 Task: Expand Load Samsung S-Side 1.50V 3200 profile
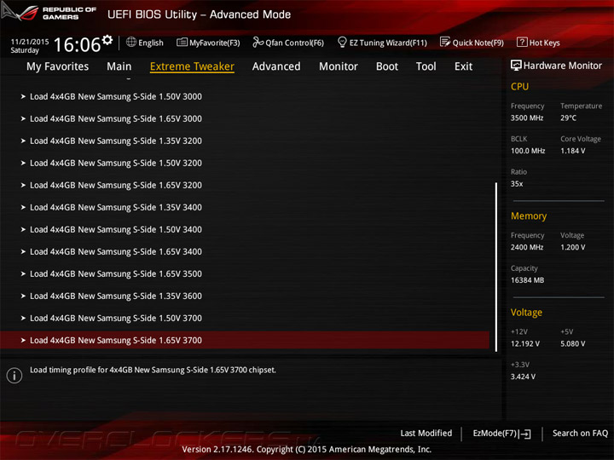(x=245, y=163)
